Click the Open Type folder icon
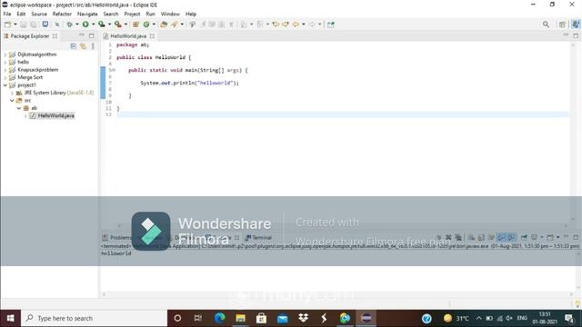Image resolution: width=582 pixels, height=327 pixels. 164,25
